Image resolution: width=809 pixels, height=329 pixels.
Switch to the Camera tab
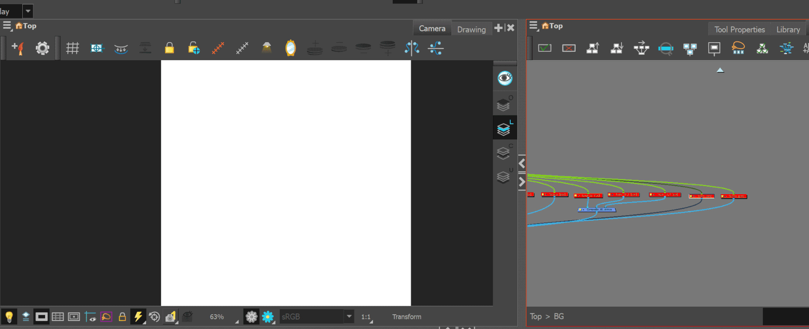(x=432, y=28)
